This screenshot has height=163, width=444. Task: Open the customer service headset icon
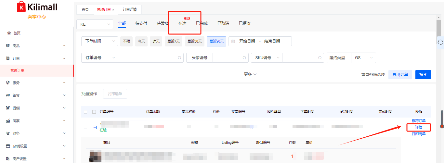pos(440,42)
